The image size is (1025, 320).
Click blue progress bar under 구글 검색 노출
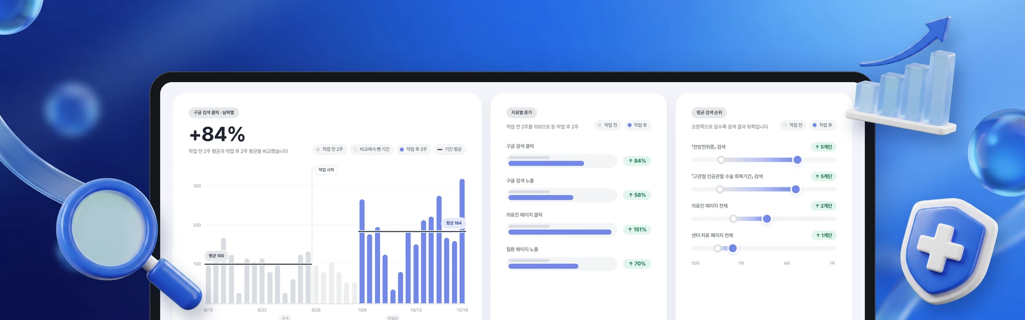(x=541, y=198)
